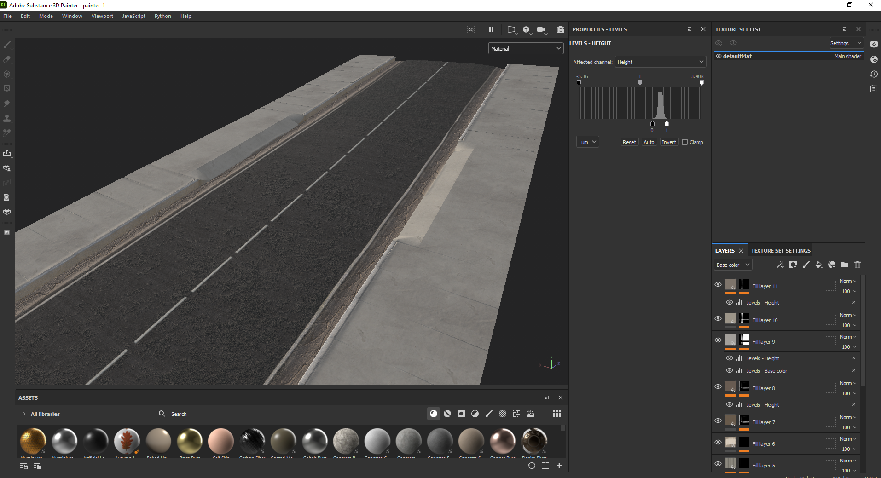Open the Resource updater icon

click(x=7, y=197)
